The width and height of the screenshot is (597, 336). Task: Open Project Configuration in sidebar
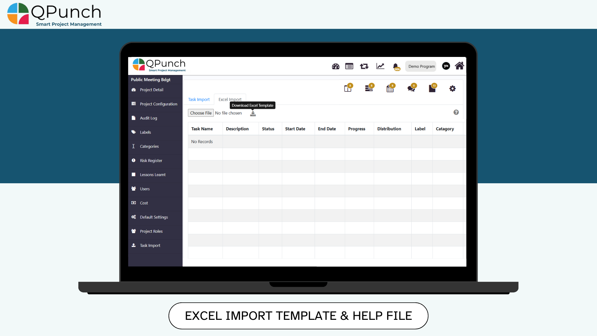[158, 104]
